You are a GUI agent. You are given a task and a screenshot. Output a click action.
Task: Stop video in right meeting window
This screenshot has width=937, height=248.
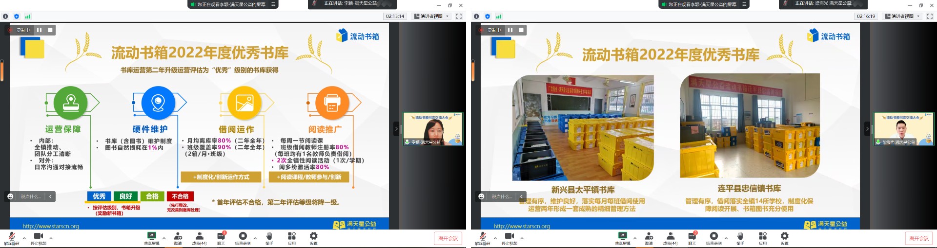tap(509, 238)
